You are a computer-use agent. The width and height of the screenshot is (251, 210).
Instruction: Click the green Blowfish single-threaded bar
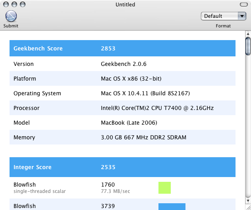164,187
